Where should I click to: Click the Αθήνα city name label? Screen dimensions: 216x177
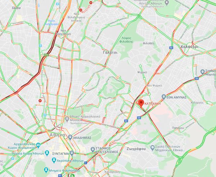tap(57, 135)
